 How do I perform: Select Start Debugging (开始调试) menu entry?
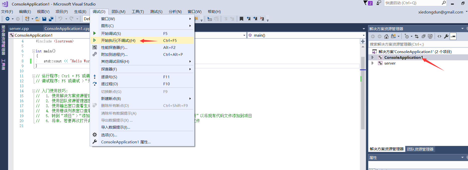point(142,33)
